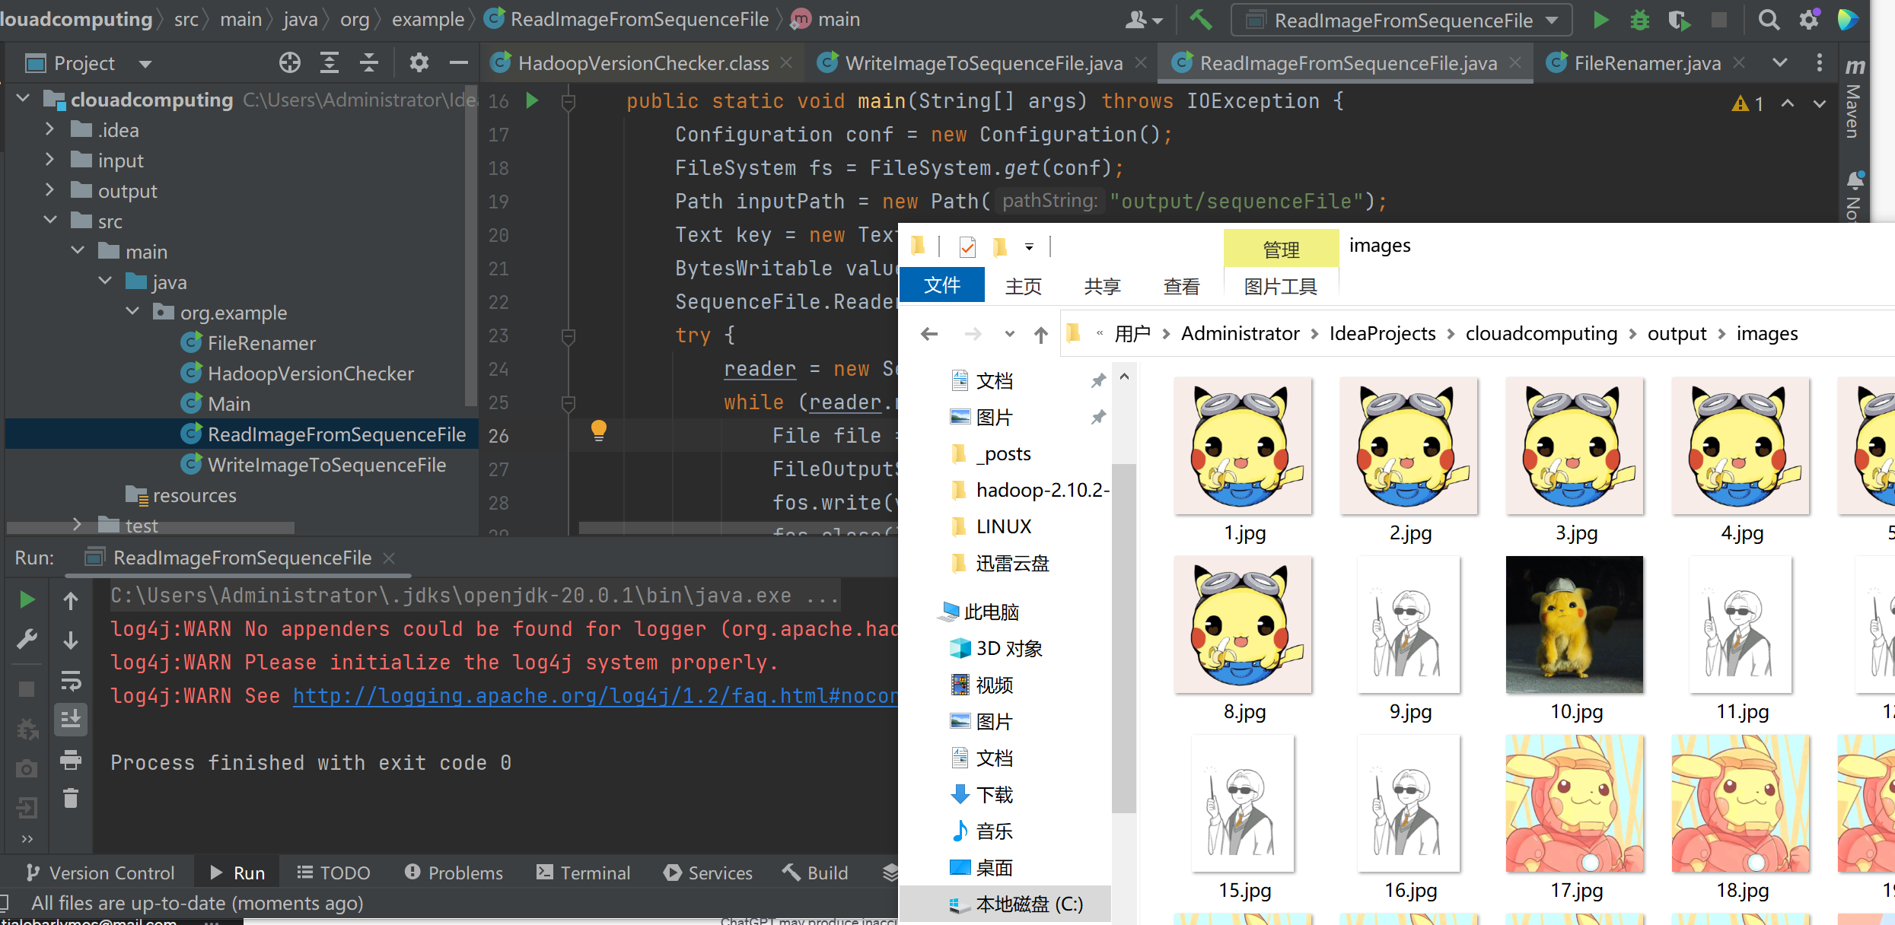Image resolution: width=1895 pixels, height=925 pixels.
Task: Open the Terminal tool window button
Action: point(584,873)
